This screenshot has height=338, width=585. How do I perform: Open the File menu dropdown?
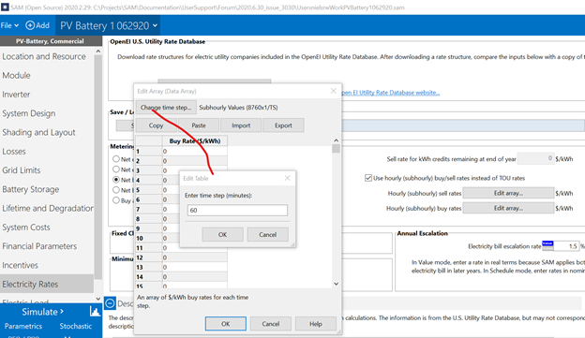click(9, 25)
